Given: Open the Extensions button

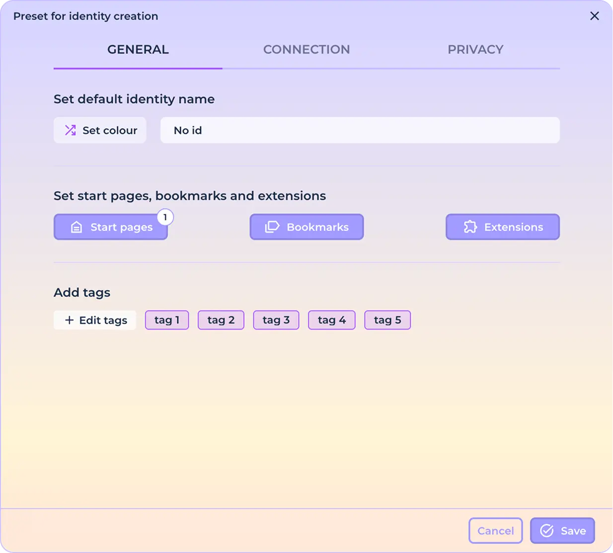Looking at the screenshot, I should click(x=503, y=227).
